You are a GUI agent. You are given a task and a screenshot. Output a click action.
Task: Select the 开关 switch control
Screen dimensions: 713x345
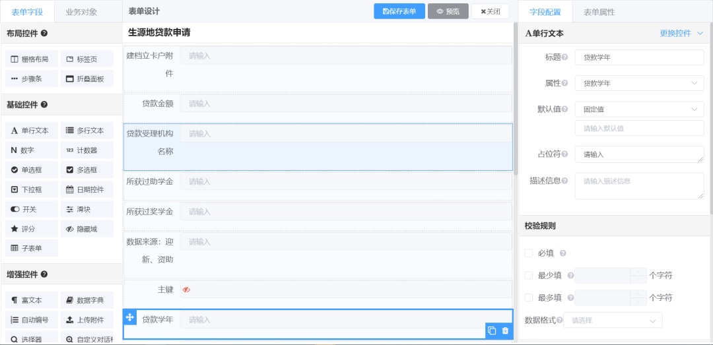(x=31, y=209)
